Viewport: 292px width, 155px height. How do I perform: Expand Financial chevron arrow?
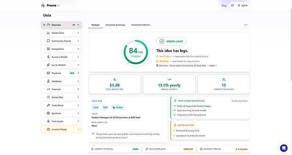coord(78,89)
